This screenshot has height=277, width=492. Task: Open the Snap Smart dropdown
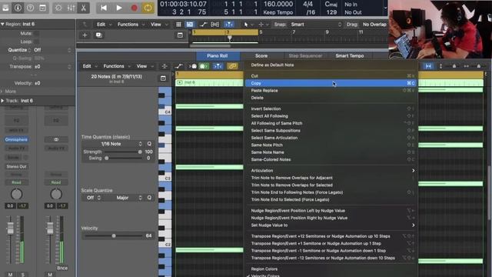coord(316,24)
